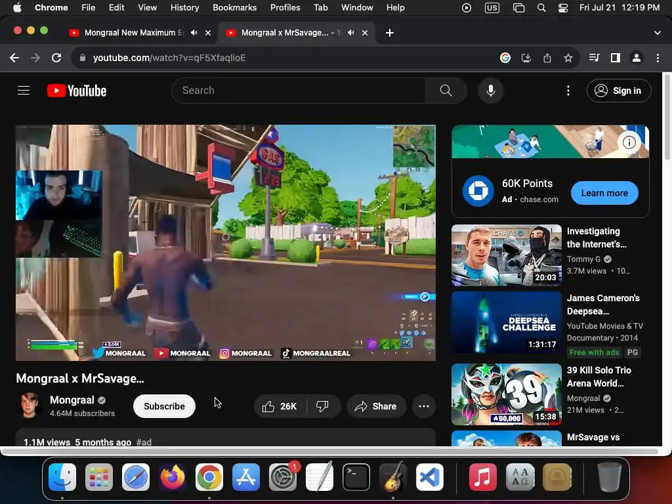Toggle Chrome side panel
The image size is (672, 504).
(x=616, y=58)
